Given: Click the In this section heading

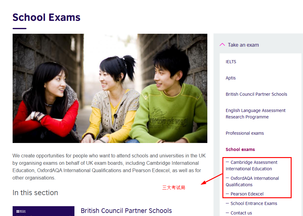Looking at the screenshot, I should tap(35, 193).
